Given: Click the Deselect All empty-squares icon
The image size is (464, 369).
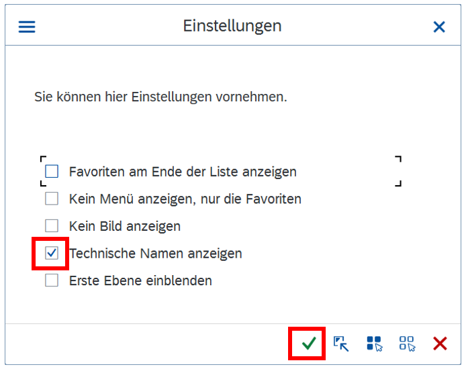Looking at the screenshot, I should pyautogui.click(x=407, y=344).
